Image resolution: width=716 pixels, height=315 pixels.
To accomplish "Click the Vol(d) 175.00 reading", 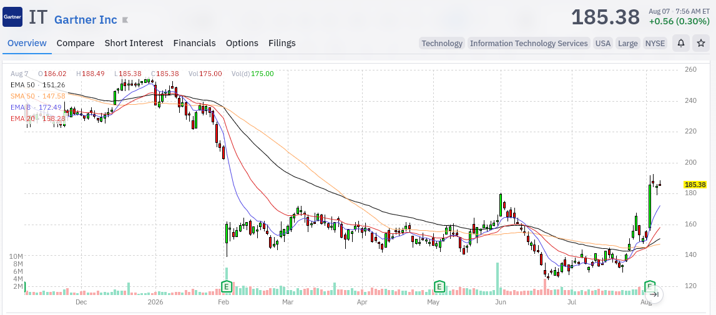I will [253, 74].
